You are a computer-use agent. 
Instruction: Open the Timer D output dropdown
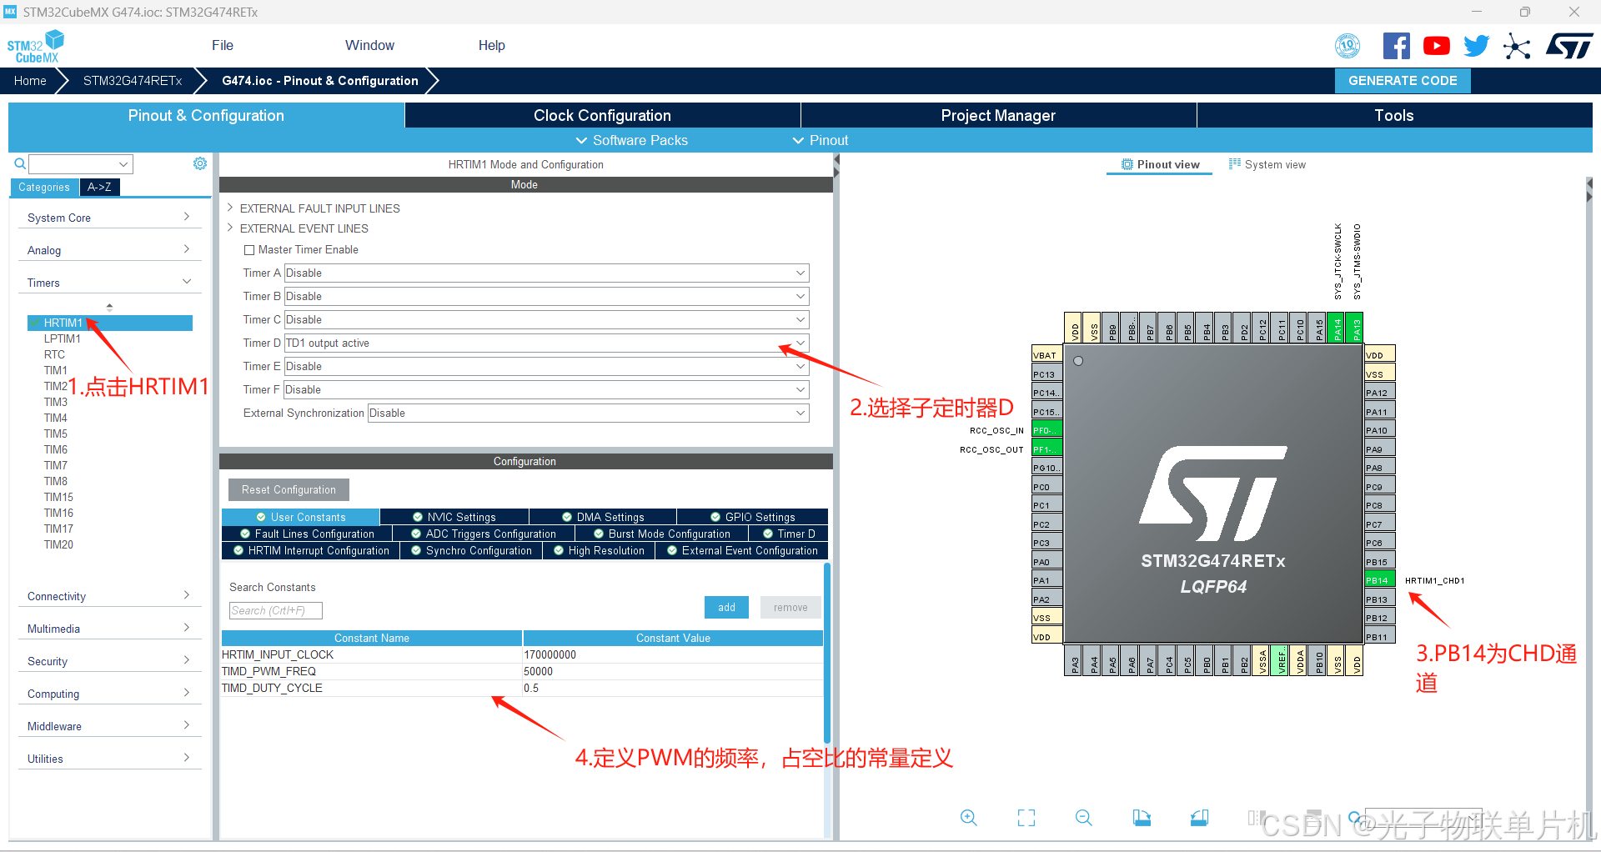click(x=546, y=343)
